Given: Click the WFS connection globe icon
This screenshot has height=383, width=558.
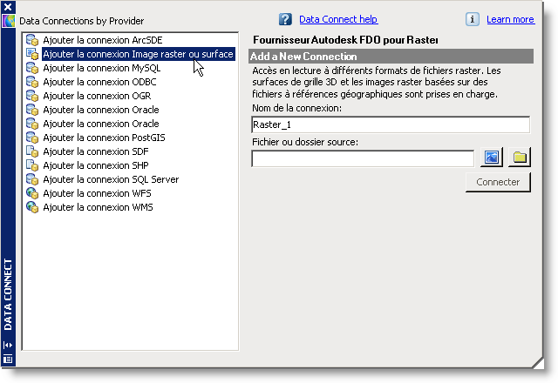Looking at the screenshot, I should point(32,193).
